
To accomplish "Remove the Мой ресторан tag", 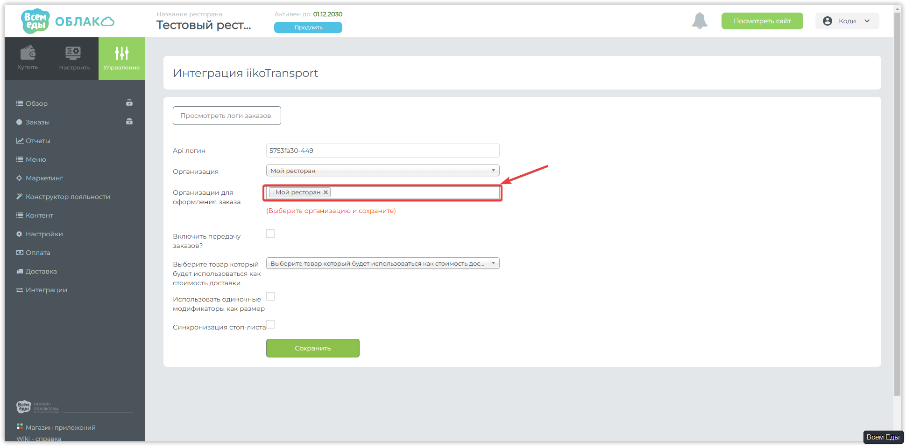I will (x=326, y=192).
